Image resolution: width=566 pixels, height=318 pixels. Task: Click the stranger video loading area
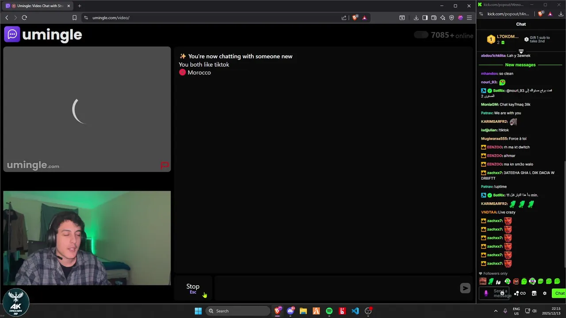click(x=87, y=109)
